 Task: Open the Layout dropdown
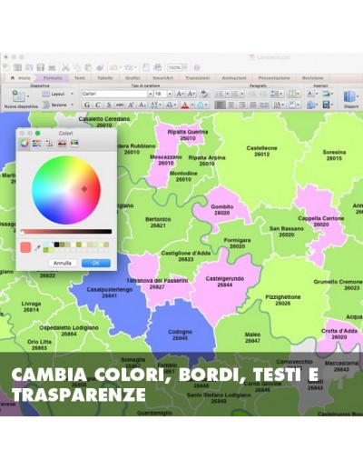(x=58, y=94)
